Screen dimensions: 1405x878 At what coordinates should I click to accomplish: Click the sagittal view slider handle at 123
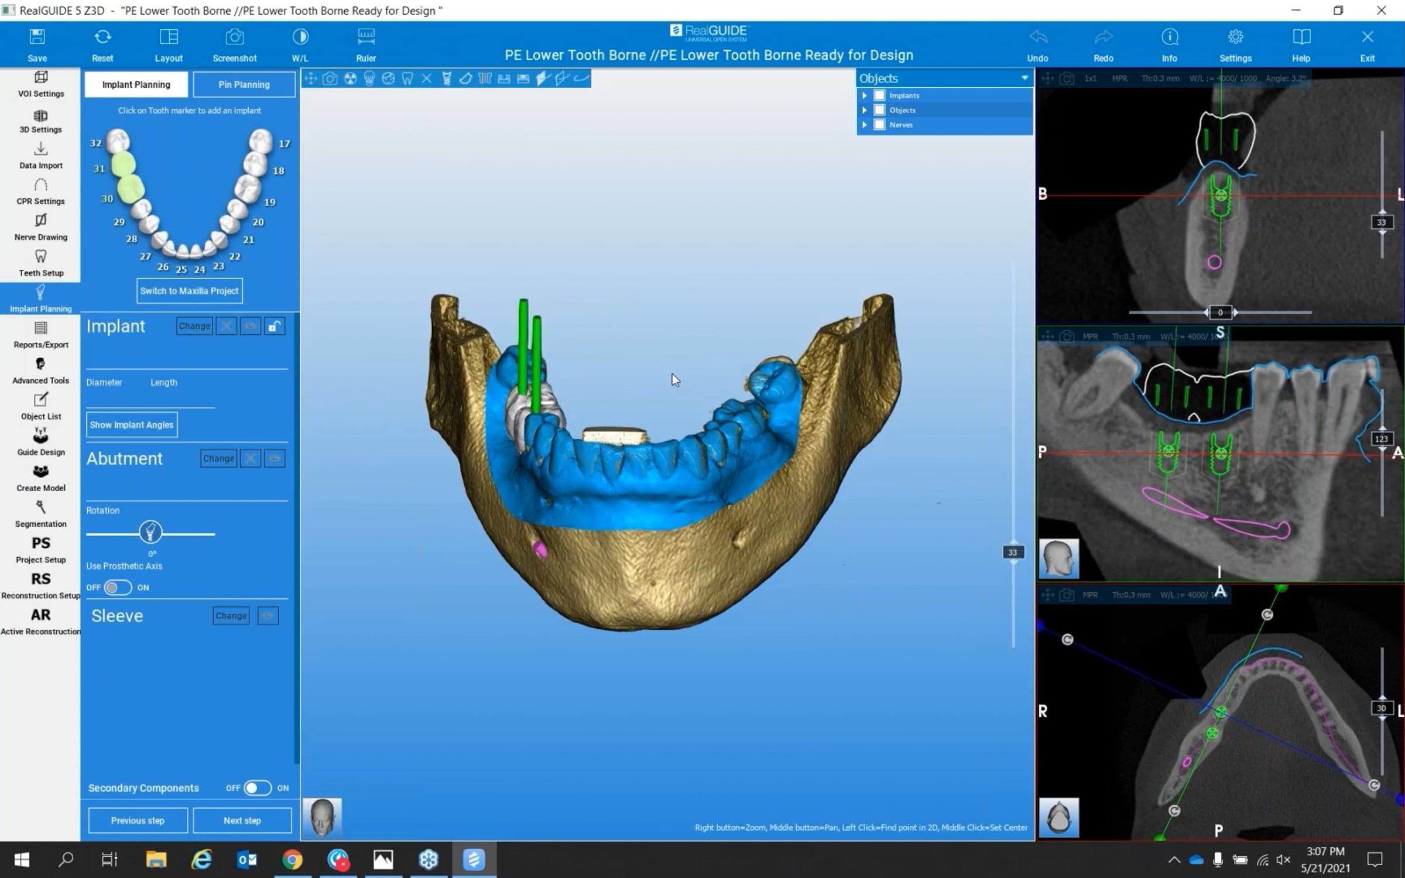pyautogui.click(x=1382, y=439)
